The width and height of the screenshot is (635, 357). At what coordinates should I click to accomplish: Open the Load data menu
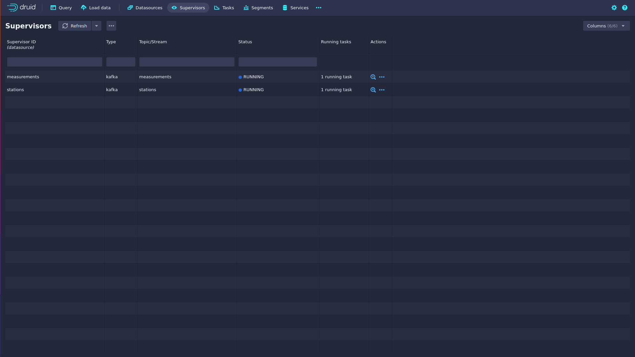96,8
